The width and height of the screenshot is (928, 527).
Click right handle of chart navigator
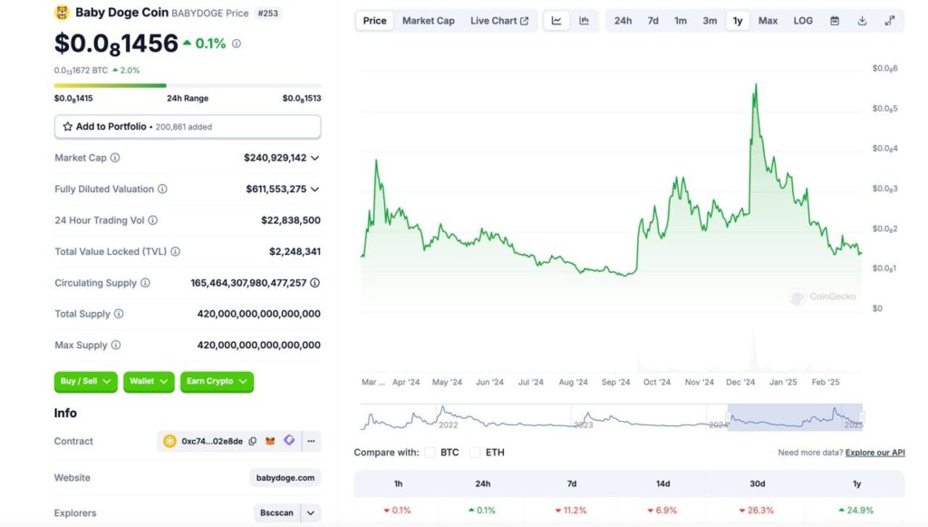click(863, 417)
